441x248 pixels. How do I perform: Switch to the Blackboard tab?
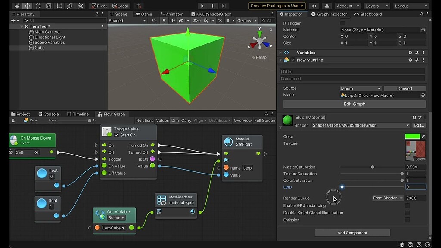[368, 14]
